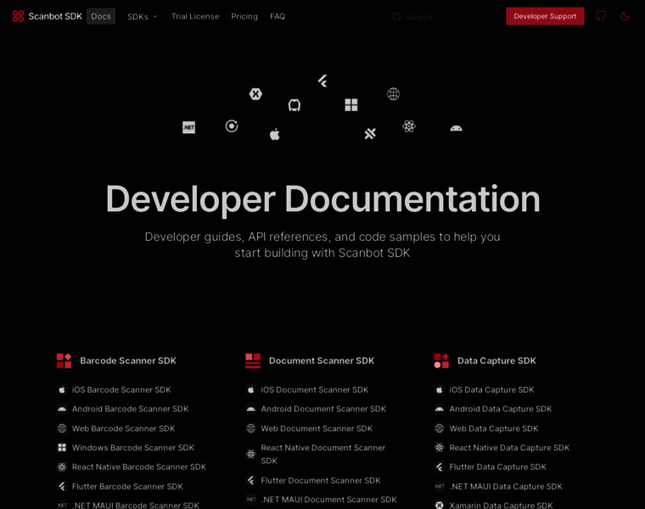Open .NET MAUI Document Scanner SDK docs
The width and height of the screenshot is (645, 509).
pyautogui.click(x=328, y=500)
